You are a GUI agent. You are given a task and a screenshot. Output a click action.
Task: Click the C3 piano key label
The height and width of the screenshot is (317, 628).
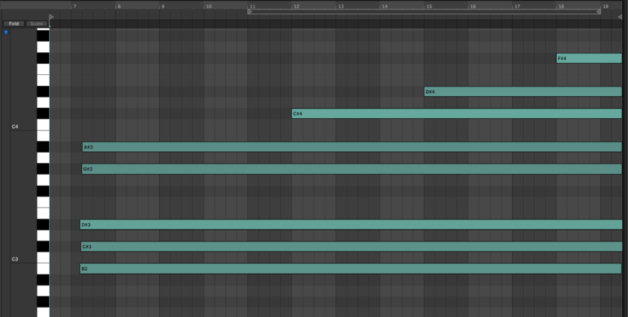tap(15, 259)
